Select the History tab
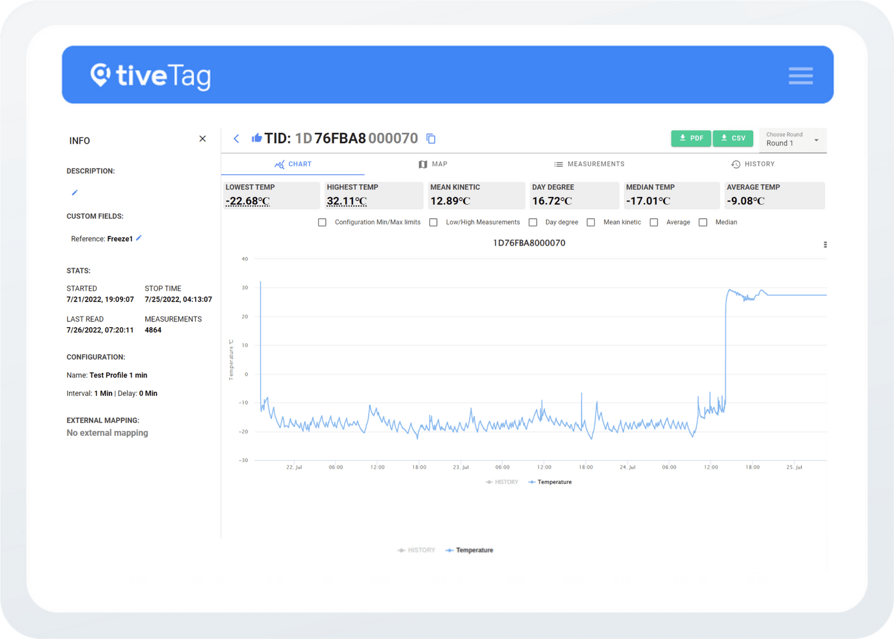This screenshot has width=894, height=639. [753, 164]
